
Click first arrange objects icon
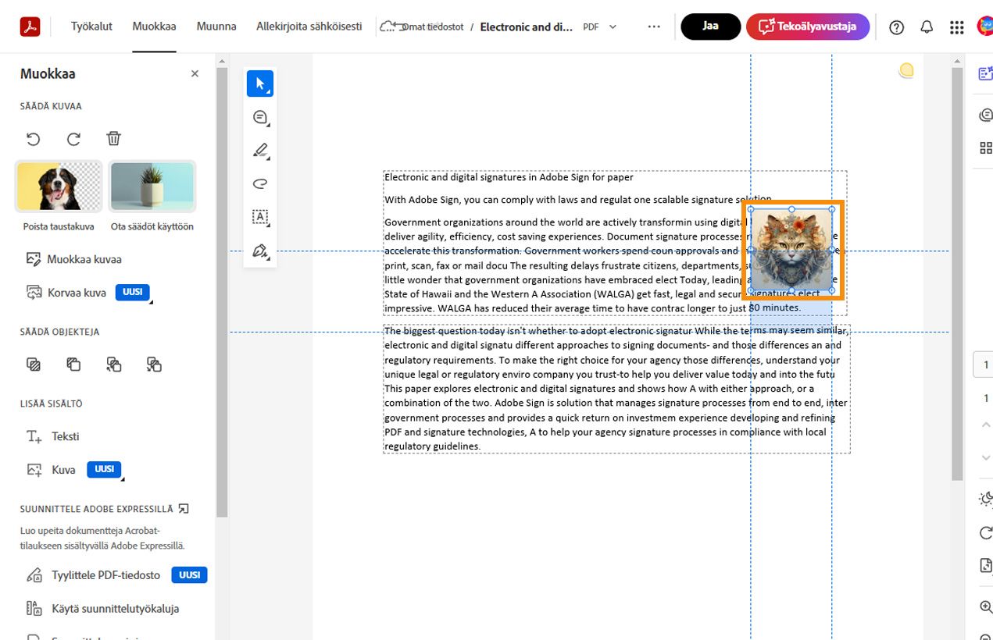(33, 364)
